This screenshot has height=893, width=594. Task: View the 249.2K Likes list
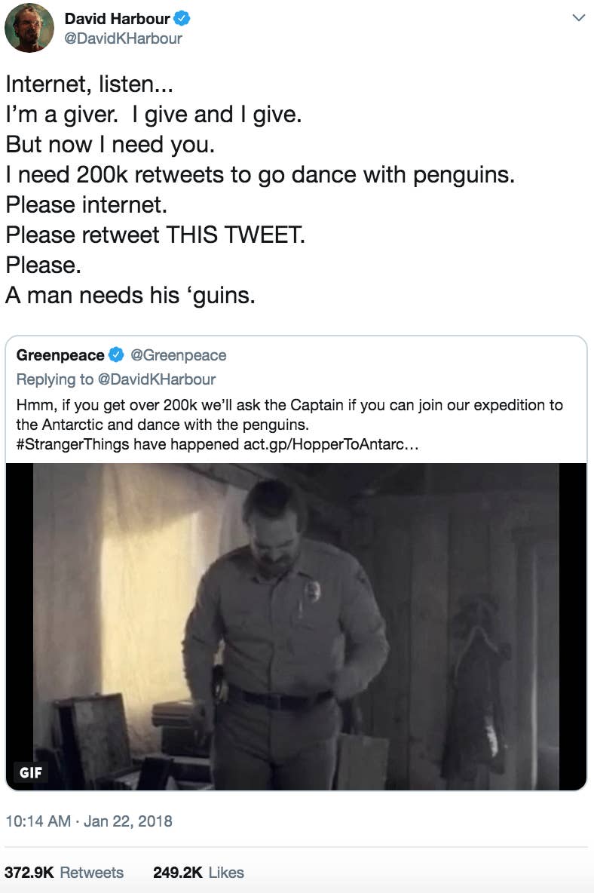pos(198,873)
